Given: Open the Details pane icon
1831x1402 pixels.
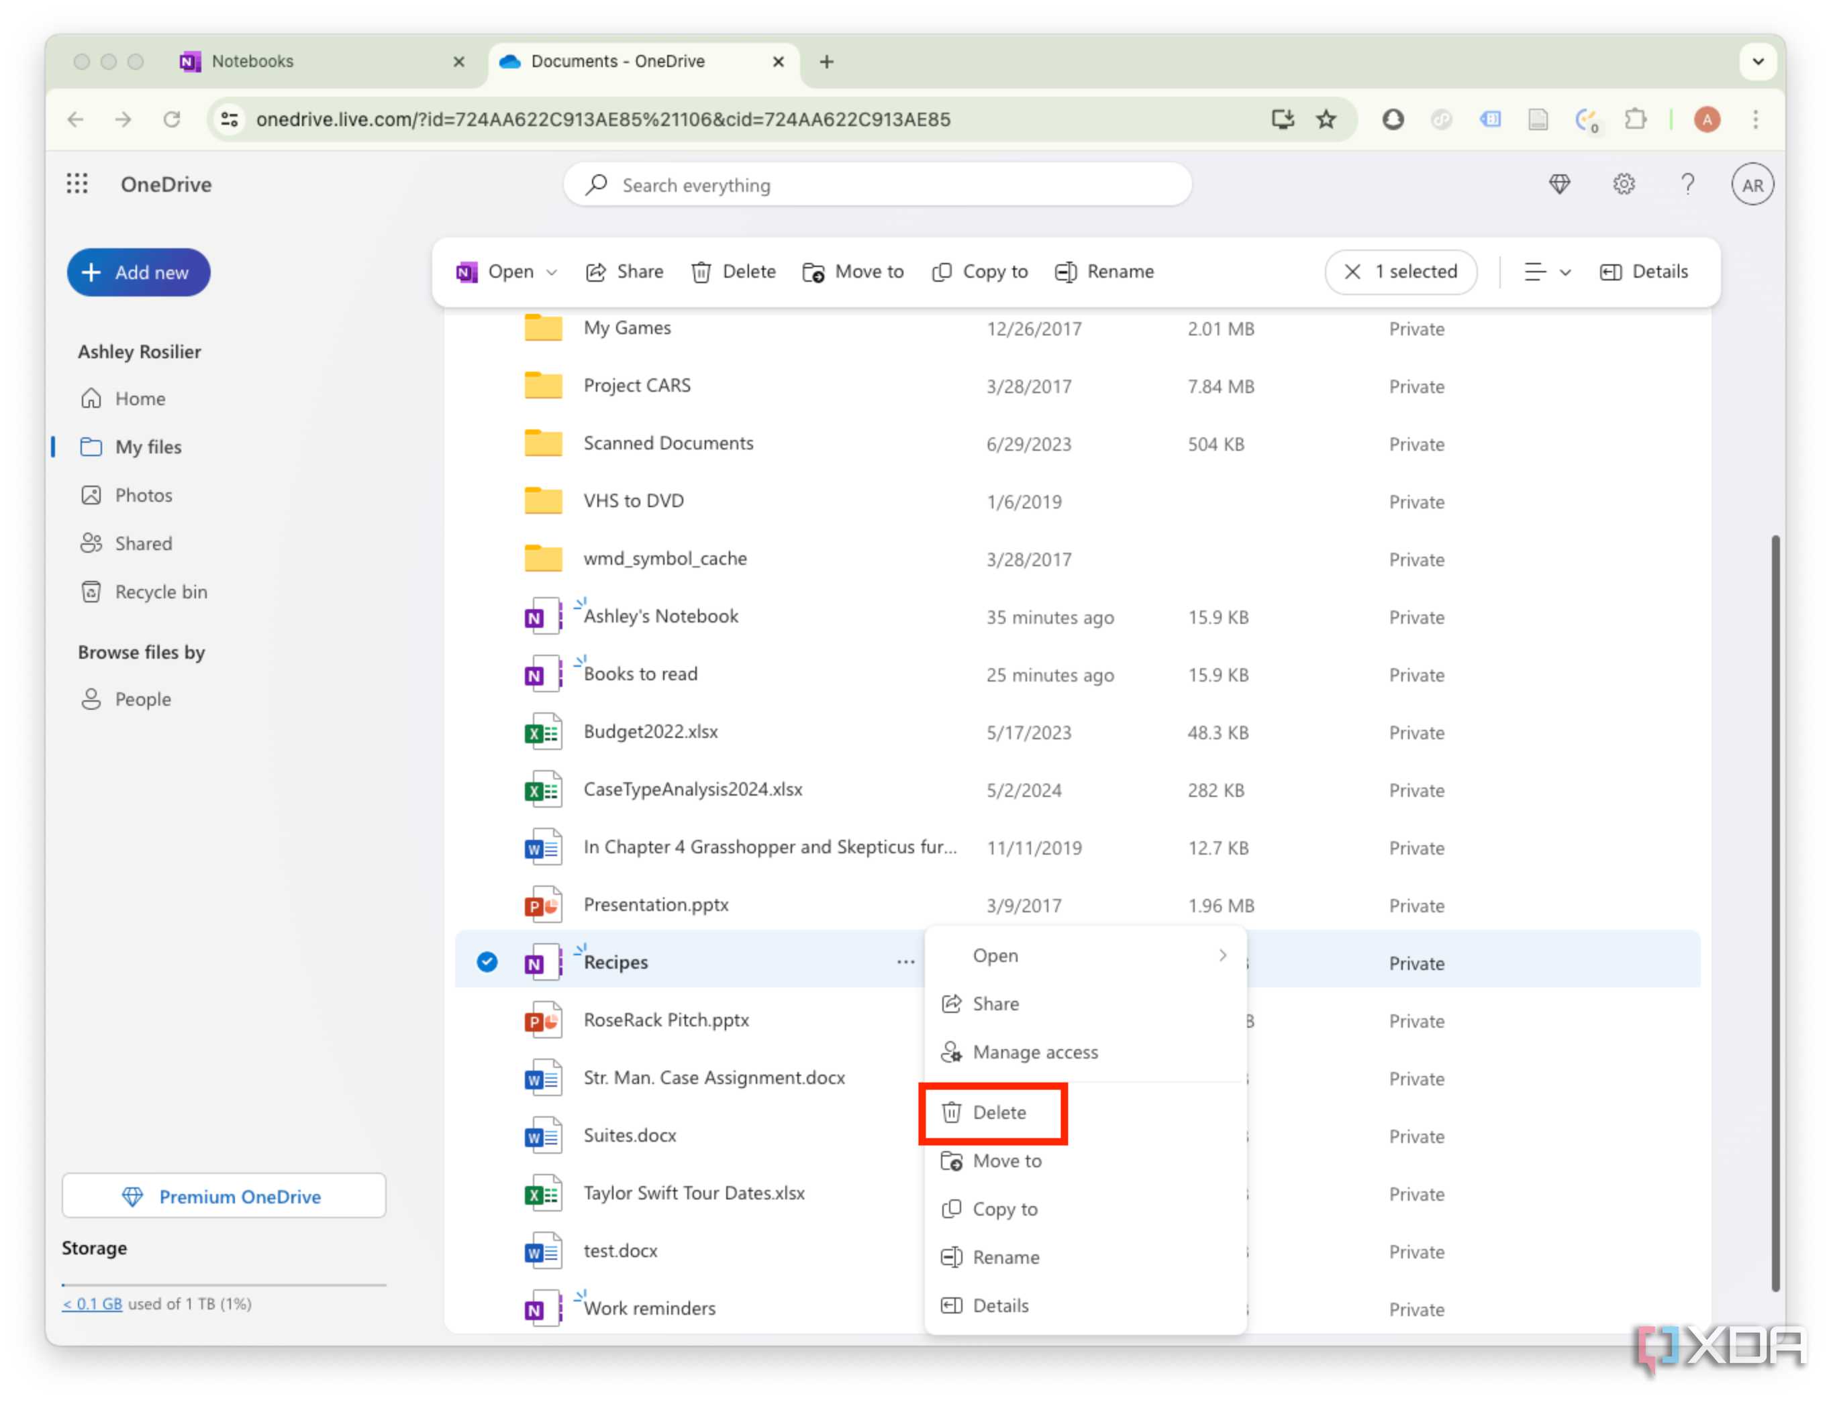Looking at the screenshot, I should point(1643,272).
